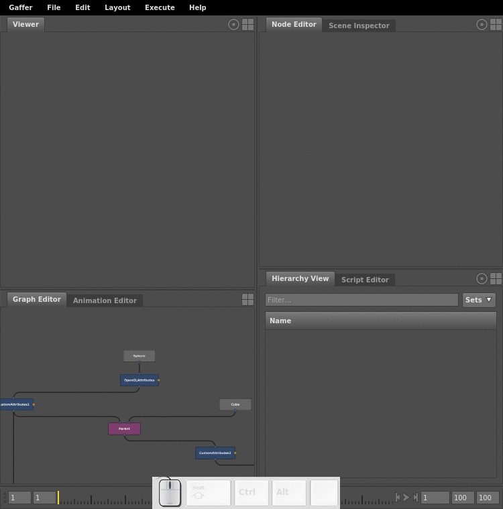The image size is (503, 509).
Task: Select the purple Parent node
Action: click(124, 429)
